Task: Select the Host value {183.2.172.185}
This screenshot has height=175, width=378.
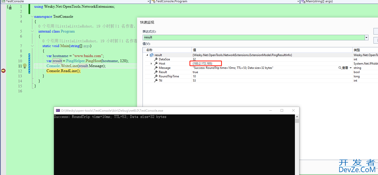Action: pos(203,64)
